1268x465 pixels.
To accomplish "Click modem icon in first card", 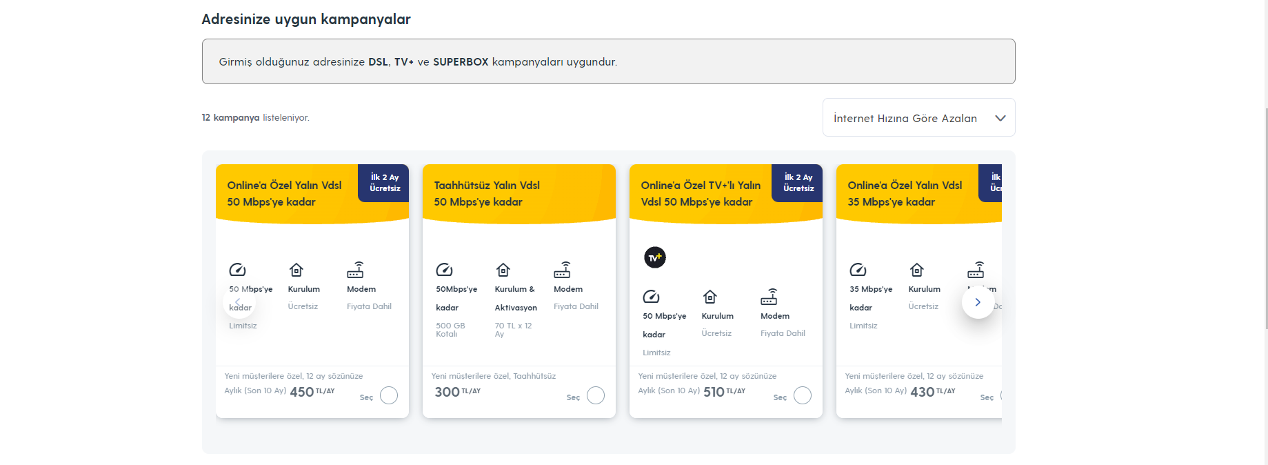I will 355,270.
